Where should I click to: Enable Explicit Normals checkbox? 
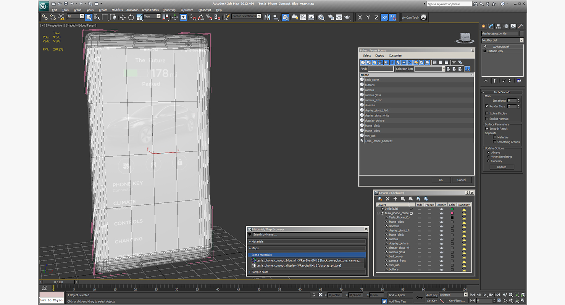(x=487, y=119)
